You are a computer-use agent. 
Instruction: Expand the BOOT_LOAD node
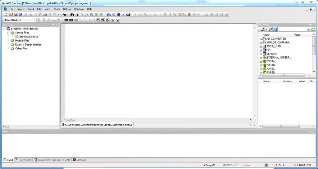pos(261,46)
